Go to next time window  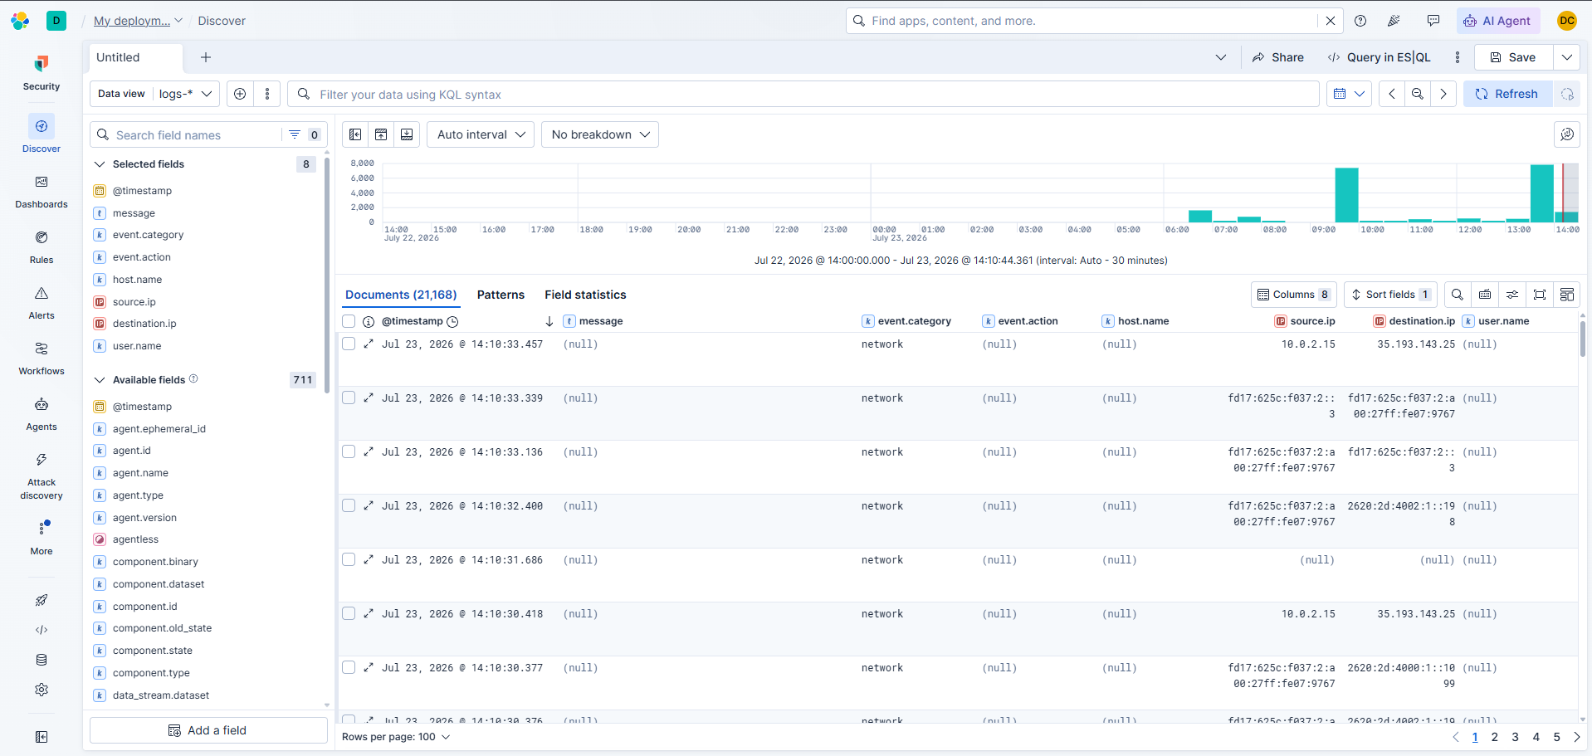[x=1443, y=94]
